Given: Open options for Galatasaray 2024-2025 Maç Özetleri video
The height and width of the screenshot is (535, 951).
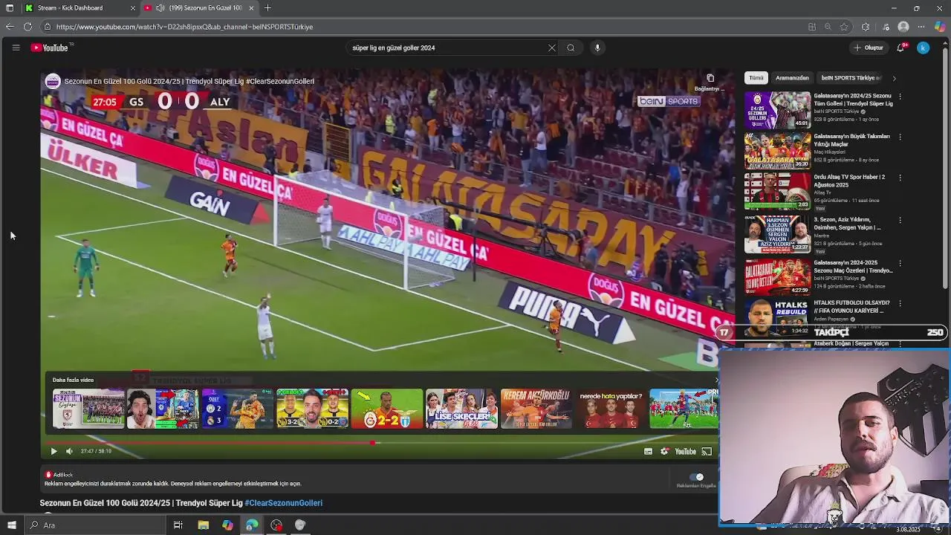Looking at the screenshot, I should point(900,264).
